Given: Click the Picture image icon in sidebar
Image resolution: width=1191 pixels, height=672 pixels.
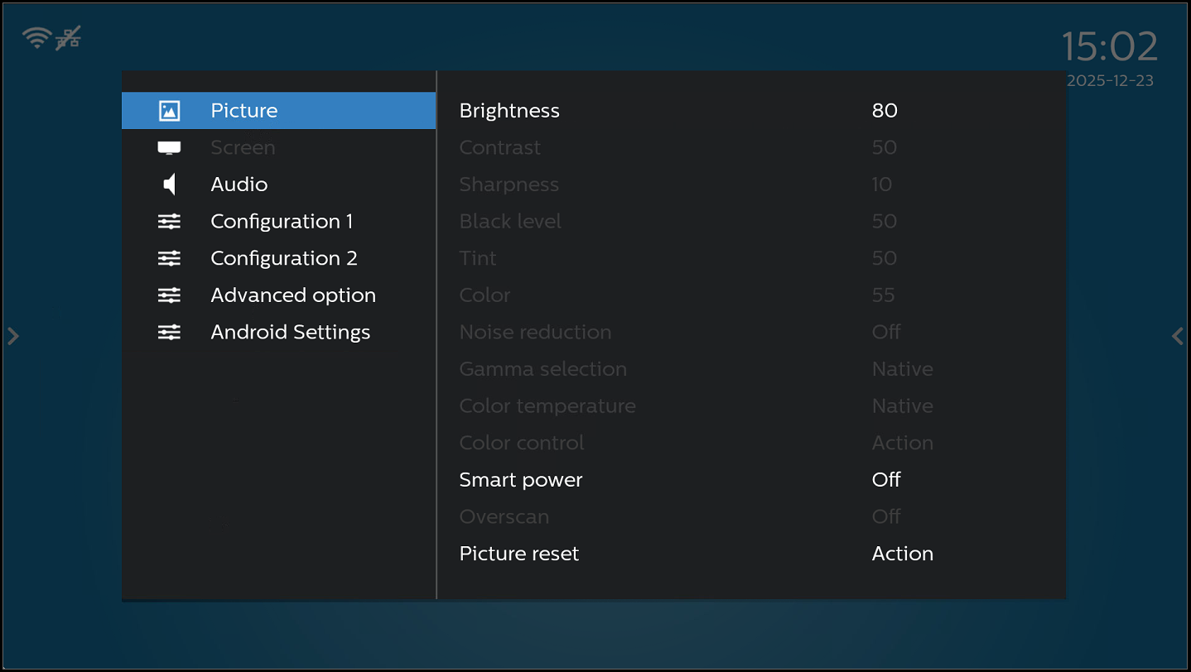Looking at the screenshot, I should (169, 111).
